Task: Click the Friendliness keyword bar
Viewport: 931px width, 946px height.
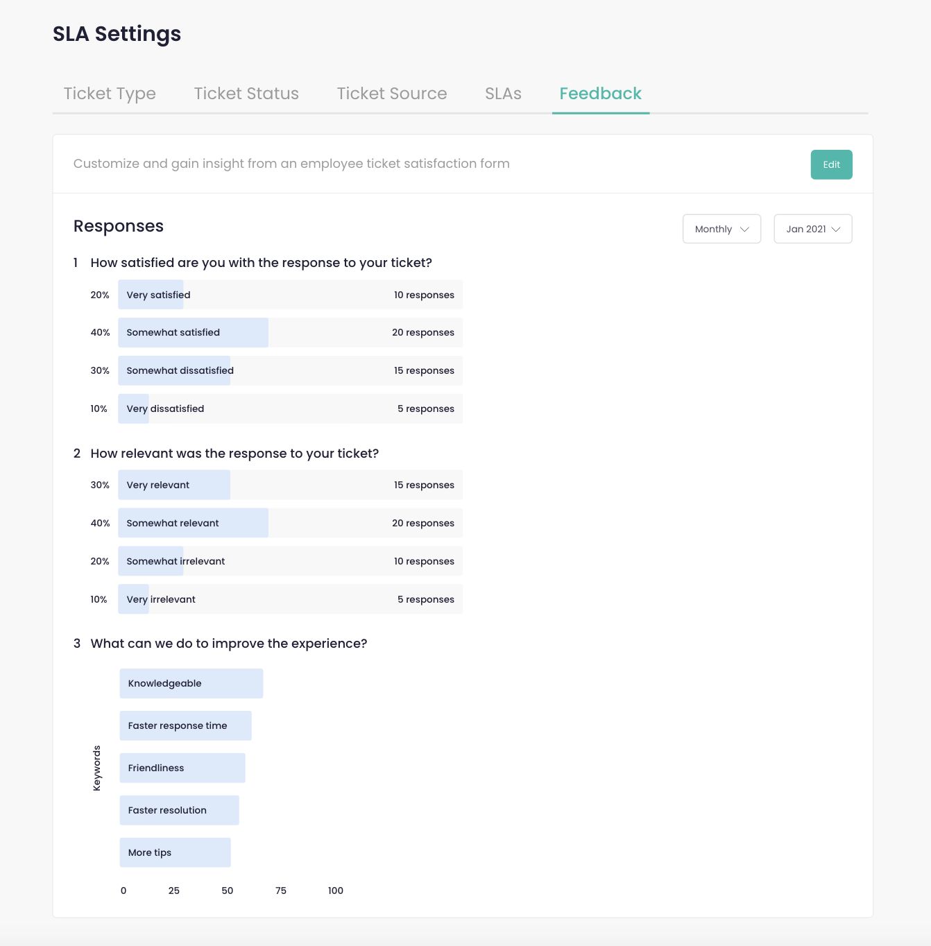Action: (x=182, y=768)
